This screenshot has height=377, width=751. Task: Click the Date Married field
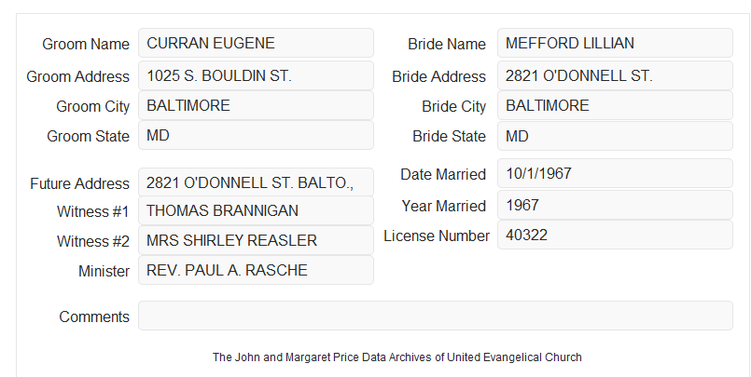click(615, 173)
